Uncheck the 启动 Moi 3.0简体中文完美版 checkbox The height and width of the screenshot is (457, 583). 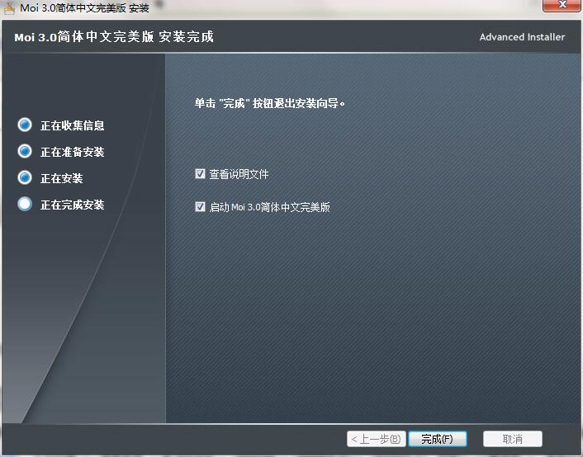click(200, 206)
